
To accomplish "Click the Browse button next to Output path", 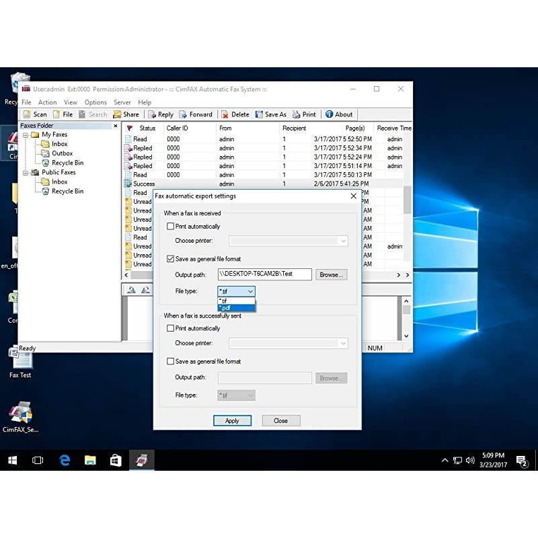I will (331, 274).
